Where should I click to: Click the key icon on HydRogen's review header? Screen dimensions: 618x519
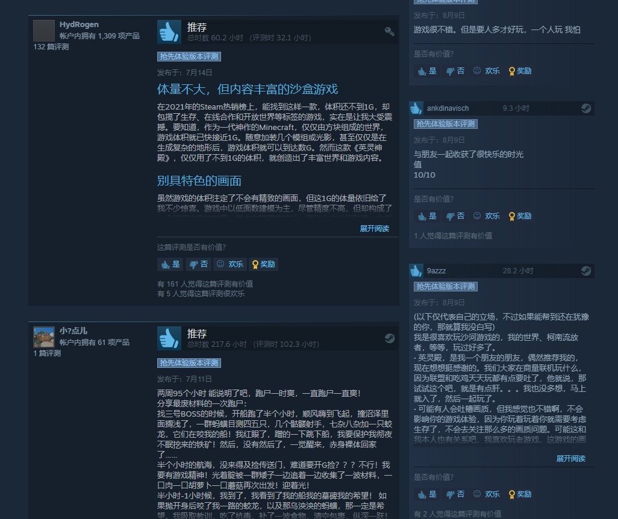[x=389, y=31]
